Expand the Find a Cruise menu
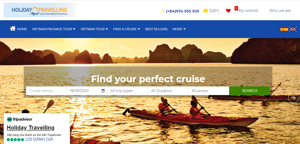The image size is (300, 144). click(126, 29)
